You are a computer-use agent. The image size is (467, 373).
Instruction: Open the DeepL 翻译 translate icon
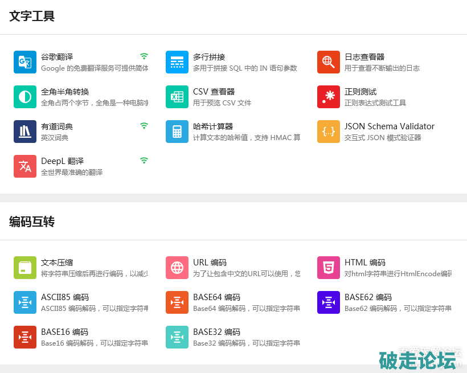(25, 166)
